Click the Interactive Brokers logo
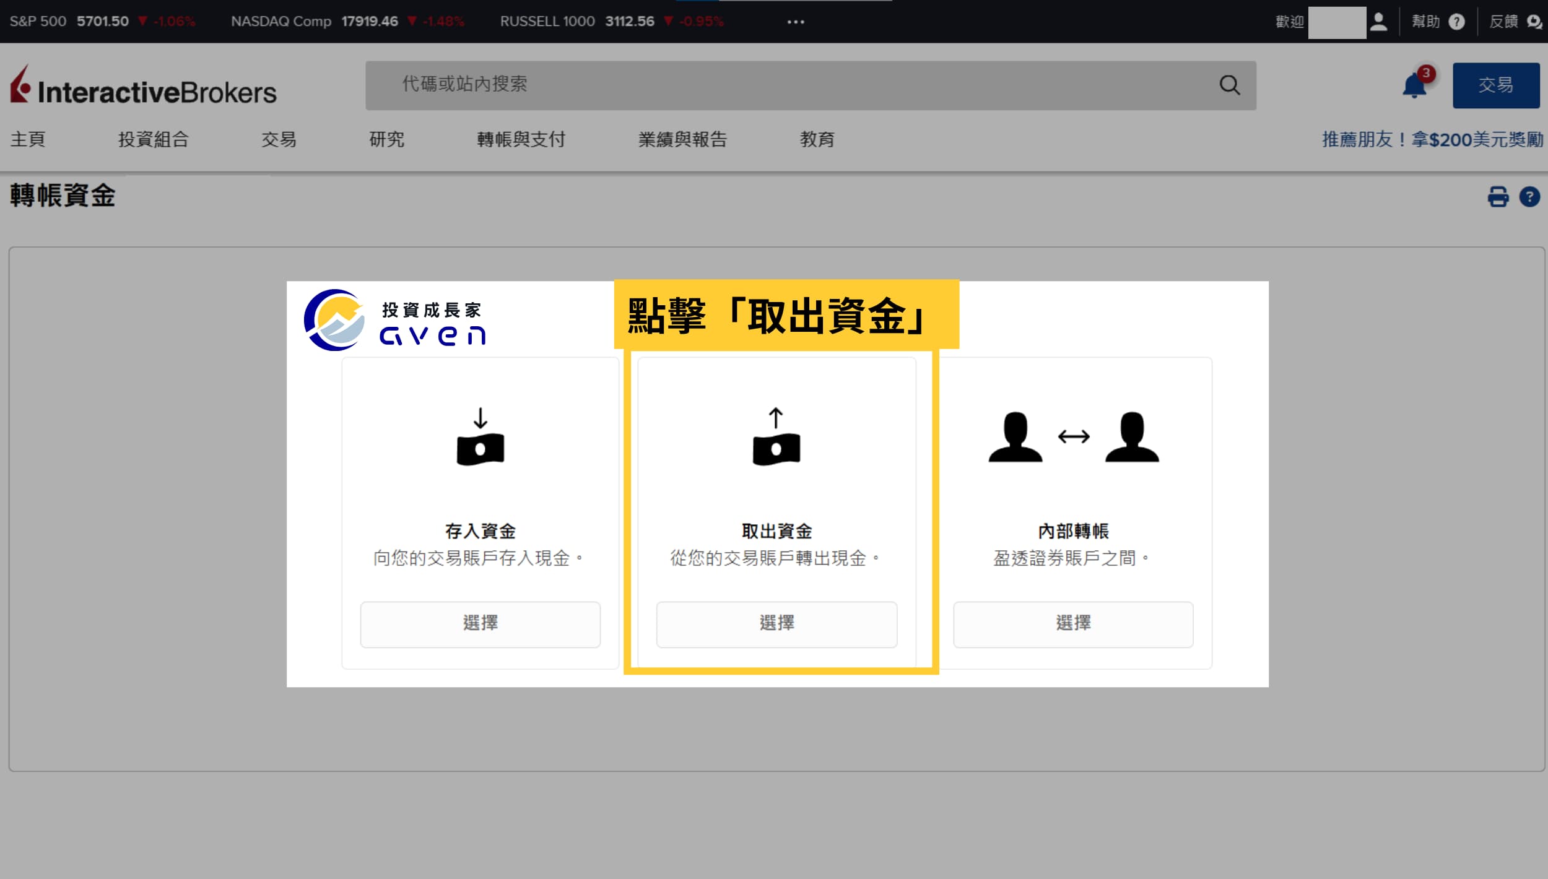1548x879 pixels. pyautogui.click(x=143, y=85)
